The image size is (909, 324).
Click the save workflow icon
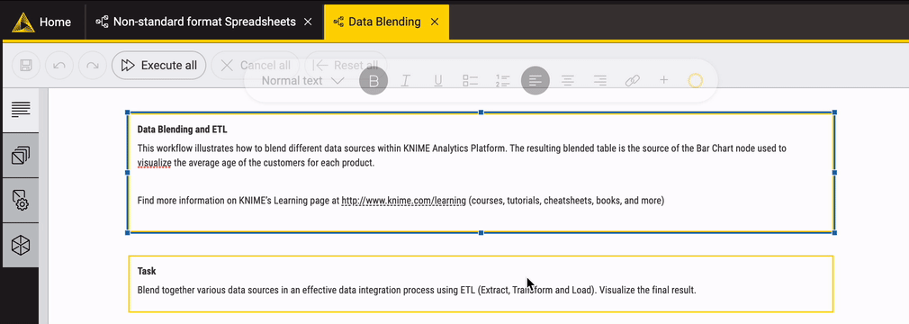pyautogui.click(x=25, y=65)
